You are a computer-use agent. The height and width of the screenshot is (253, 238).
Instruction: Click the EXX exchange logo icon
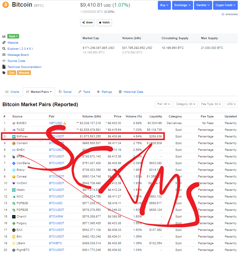point(14,230)
